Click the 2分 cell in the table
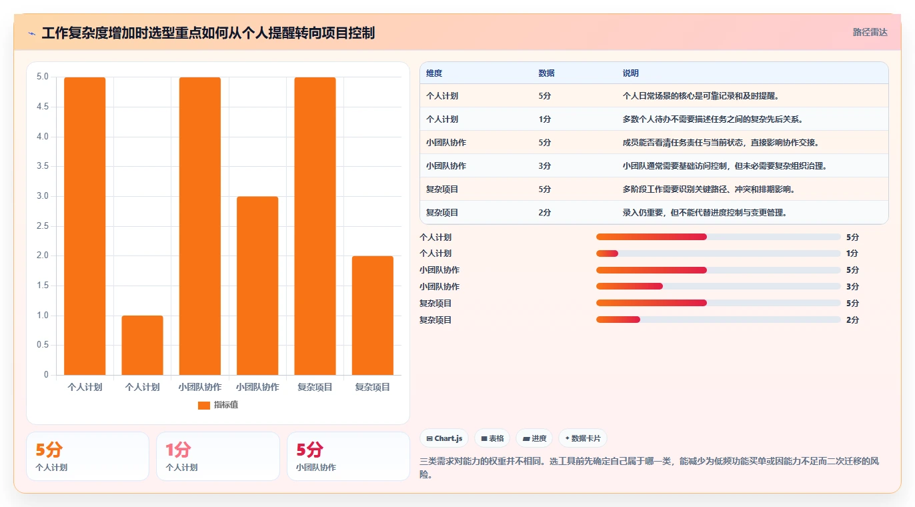 [x=545, y=213]
